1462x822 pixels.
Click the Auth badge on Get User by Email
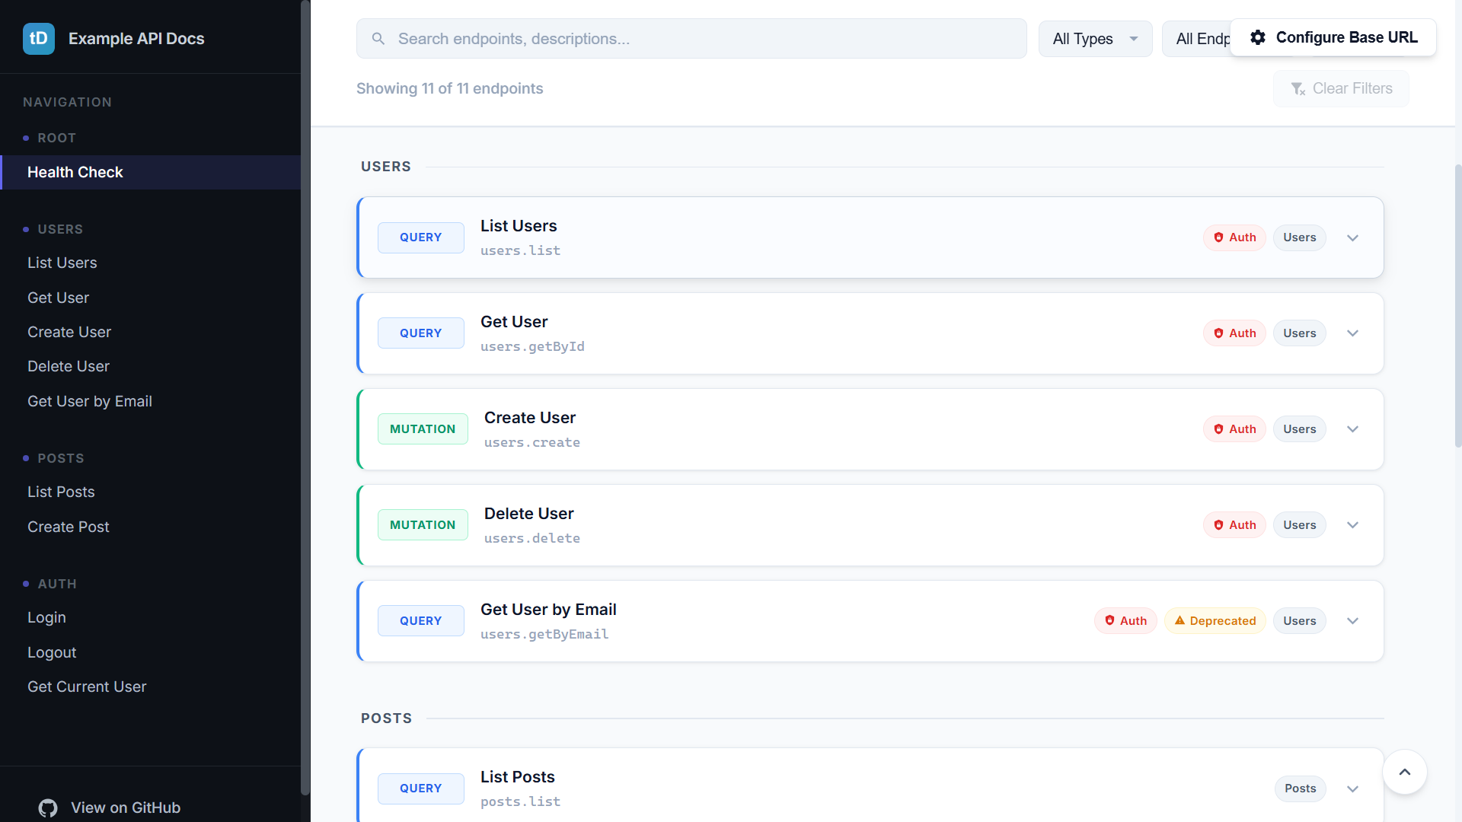coord(1125,621)
